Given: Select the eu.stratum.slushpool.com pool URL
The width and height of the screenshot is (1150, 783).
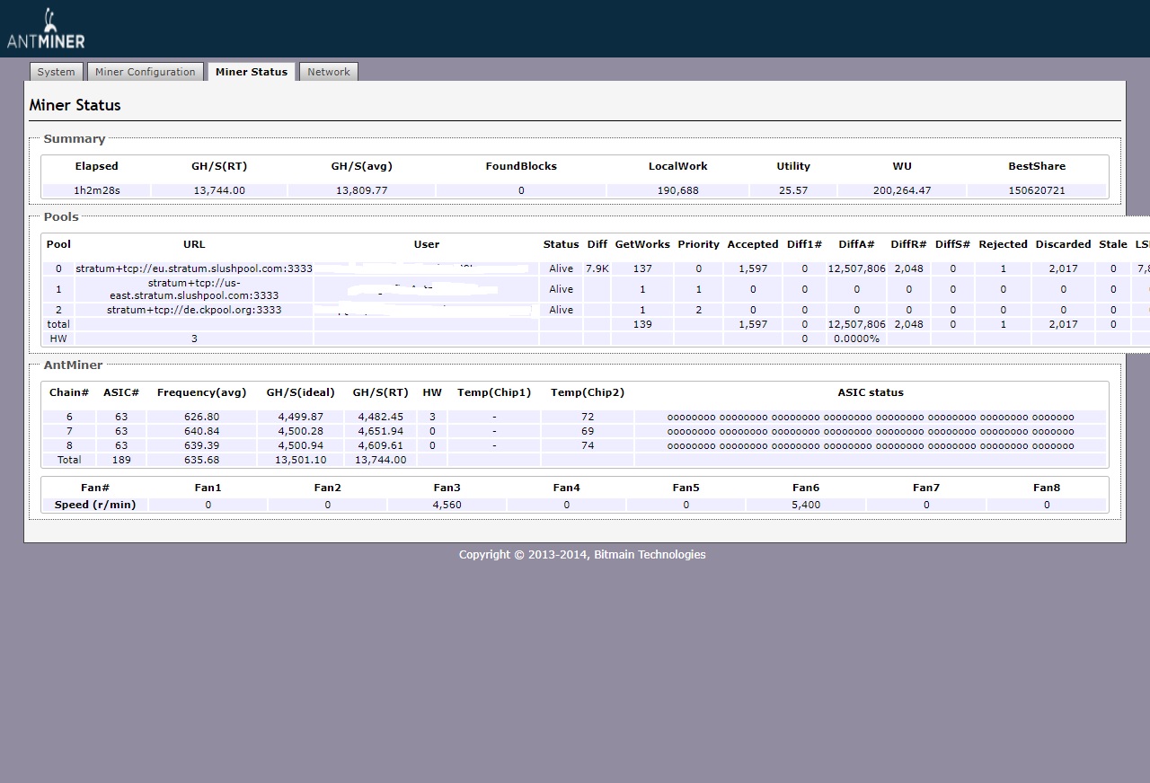Looking at the screenshot, I should click(194, 268).
